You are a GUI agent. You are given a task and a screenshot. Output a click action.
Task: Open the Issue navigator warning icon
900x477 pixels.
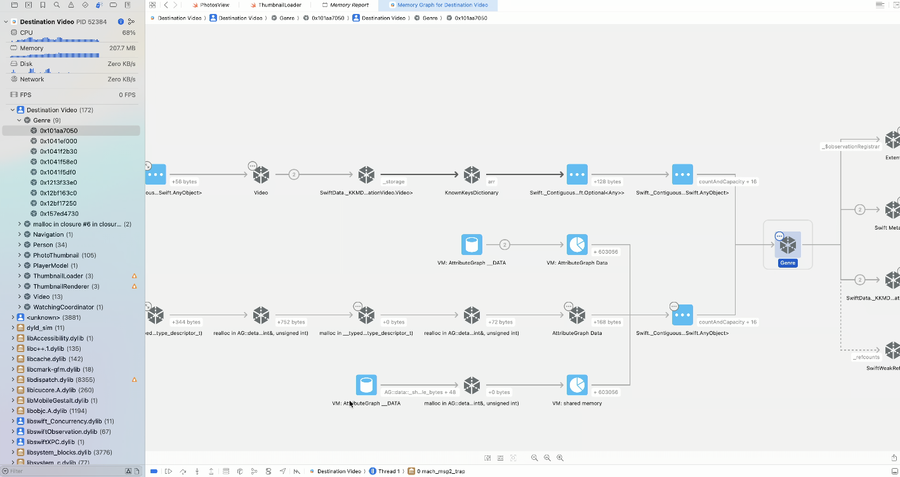point(71,4)
